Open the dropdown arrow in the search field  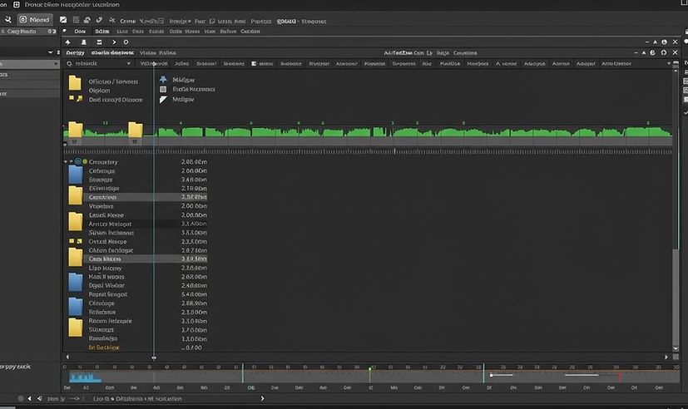129,63
